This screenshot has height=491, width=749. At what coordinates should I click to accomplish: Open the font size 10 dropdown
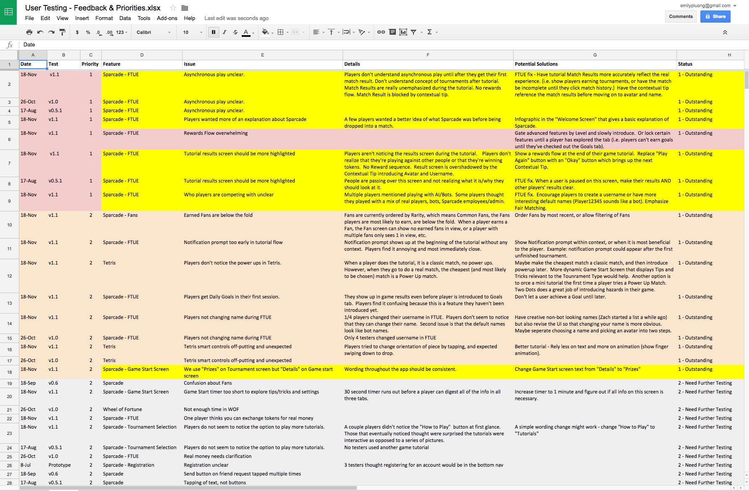point(192,32)
